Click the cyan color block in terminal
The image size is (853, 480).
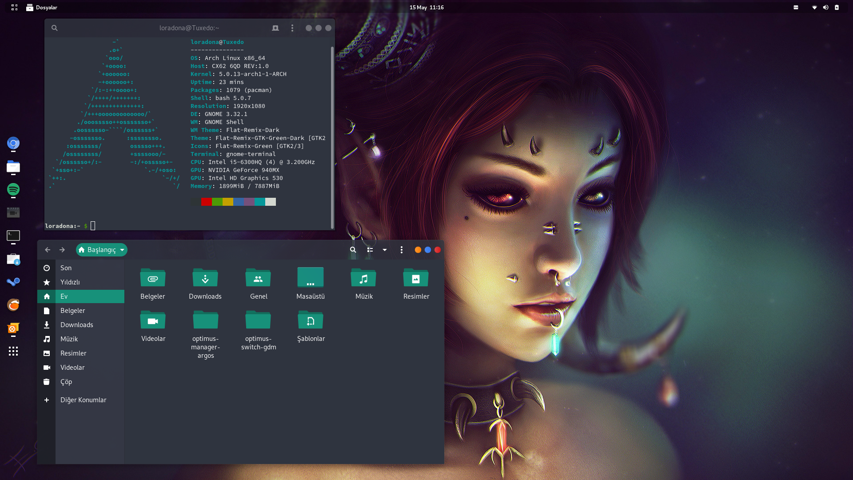(260, 202)
